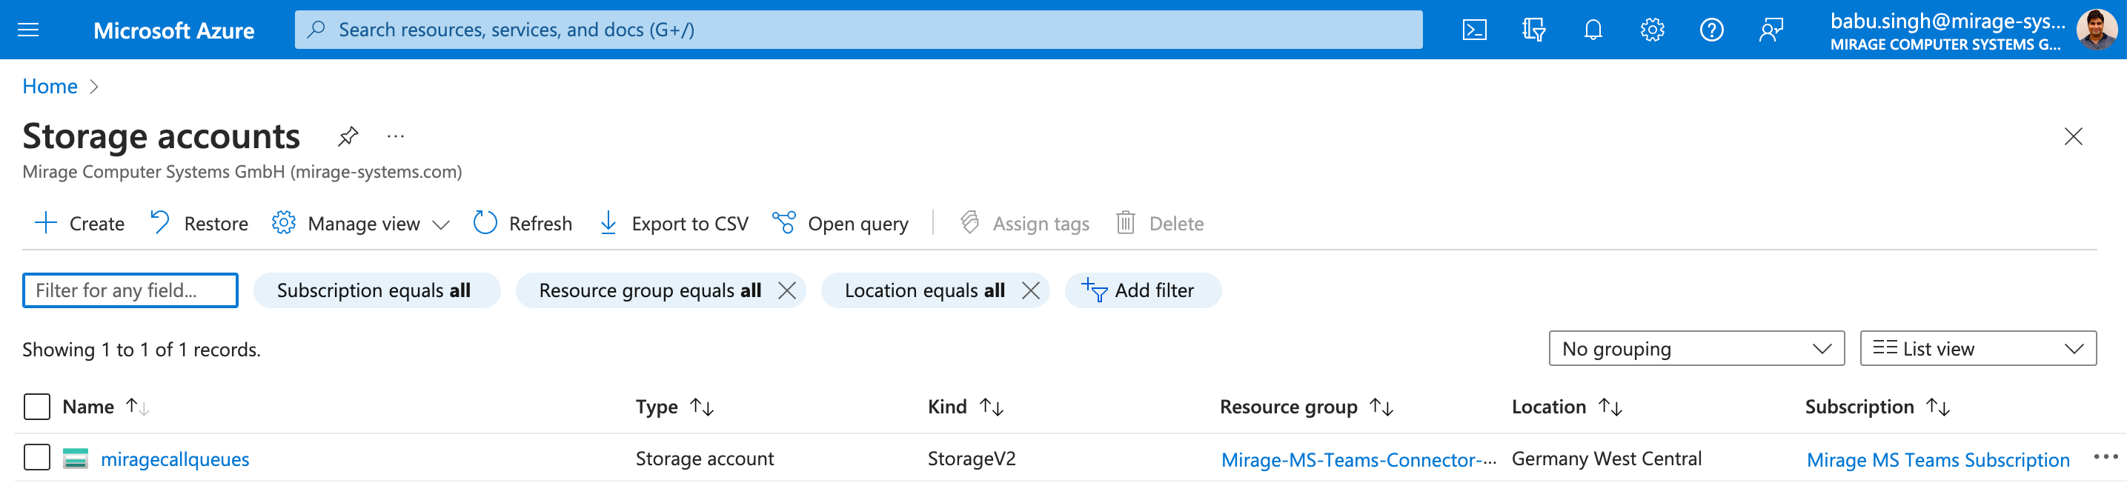Open the portal hamburger menu

tap(28, 30)
